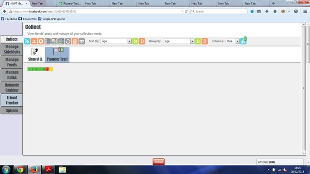310x174 pixels.
Task: Open the Manage Feeds tab
Action: (x=12, y=62)
